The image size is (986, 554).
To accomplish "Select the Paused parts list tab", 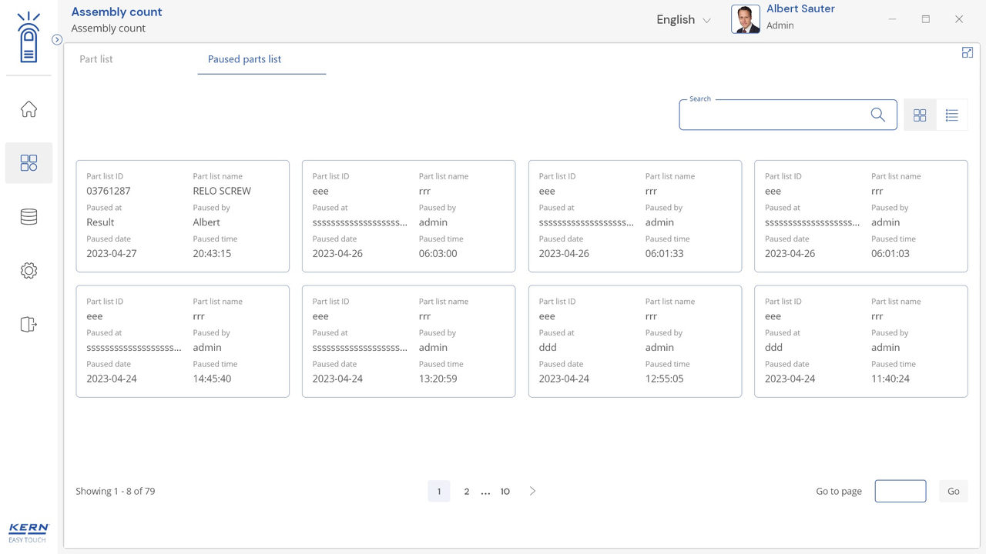I will pyautogui.click(x=244, y=59).
